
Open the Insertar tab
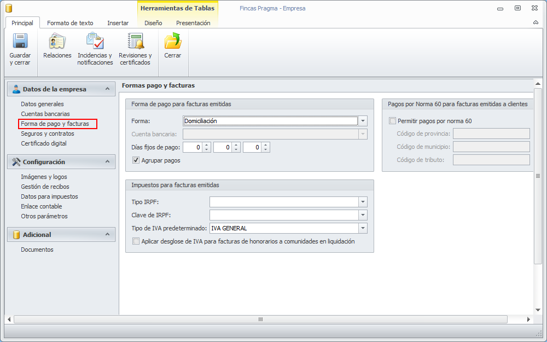tap(118, 23)
